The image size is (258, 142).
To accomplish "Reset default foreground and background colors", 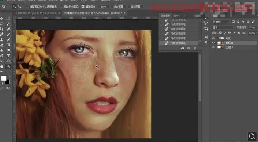I will coord(2,83).
